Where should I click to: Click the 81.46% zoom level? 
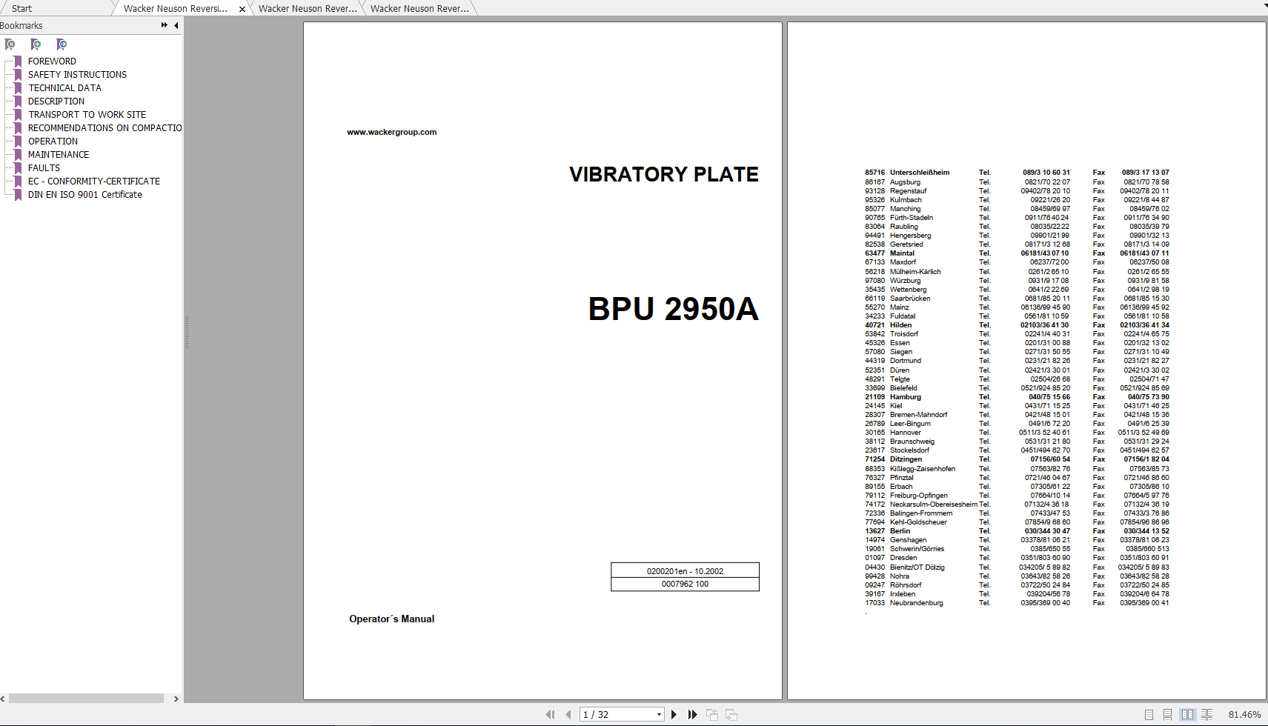pyautogui.click(x=1244, y=715)
